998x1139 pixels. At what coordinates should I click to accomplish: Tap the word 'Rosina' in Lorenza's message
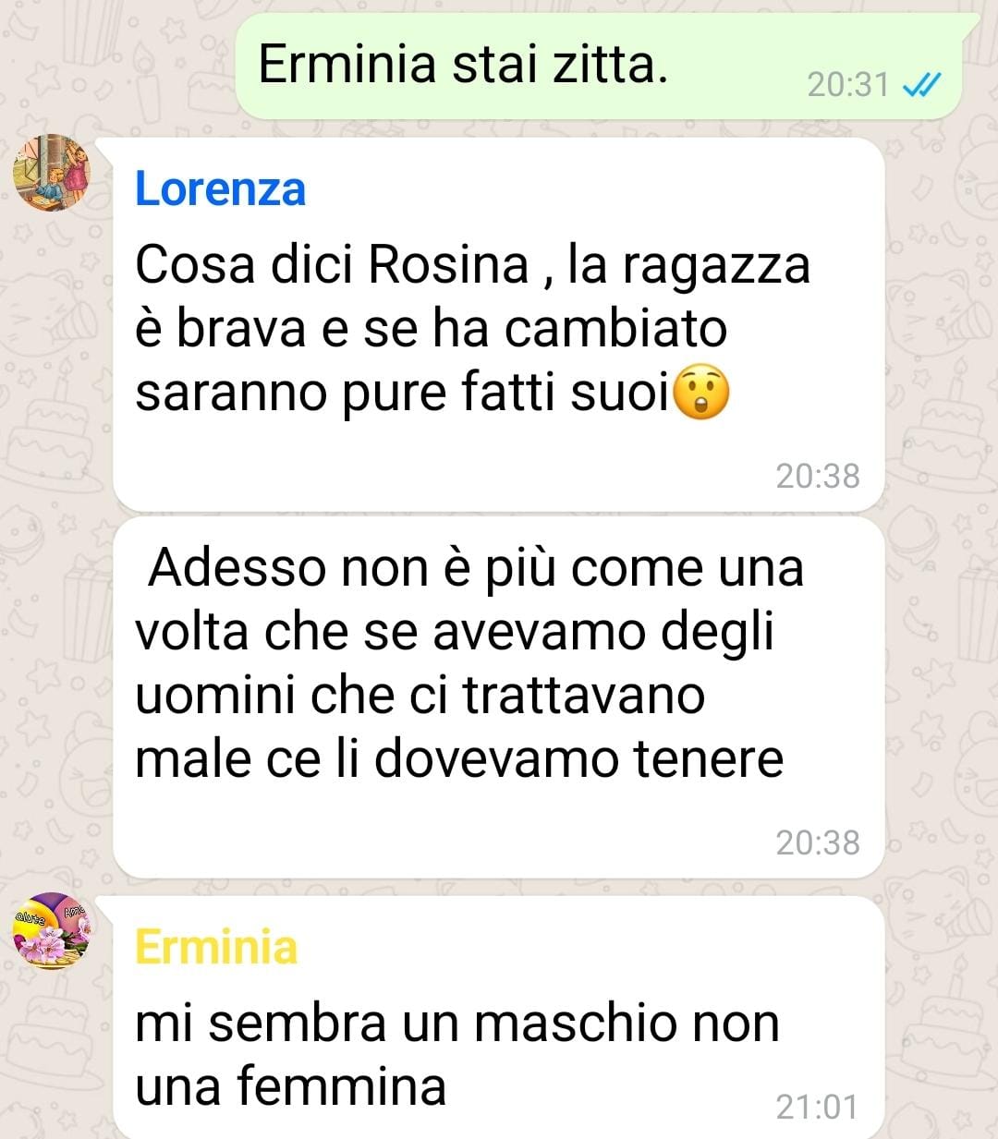coord(448,265)
